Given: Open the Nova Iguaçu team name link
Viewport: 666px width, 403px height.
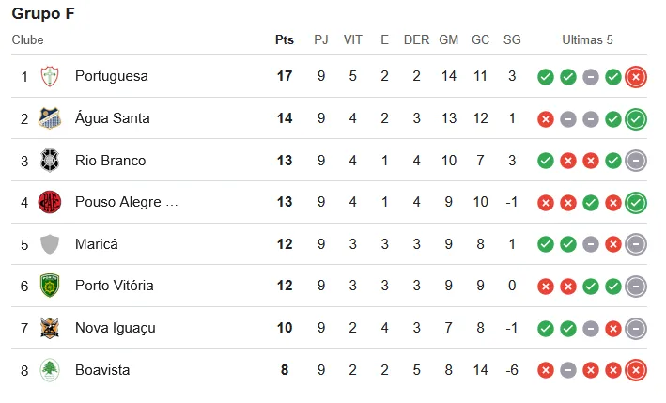Looking at the screenshot, I should pyautogui.click(x=116, y=328).
